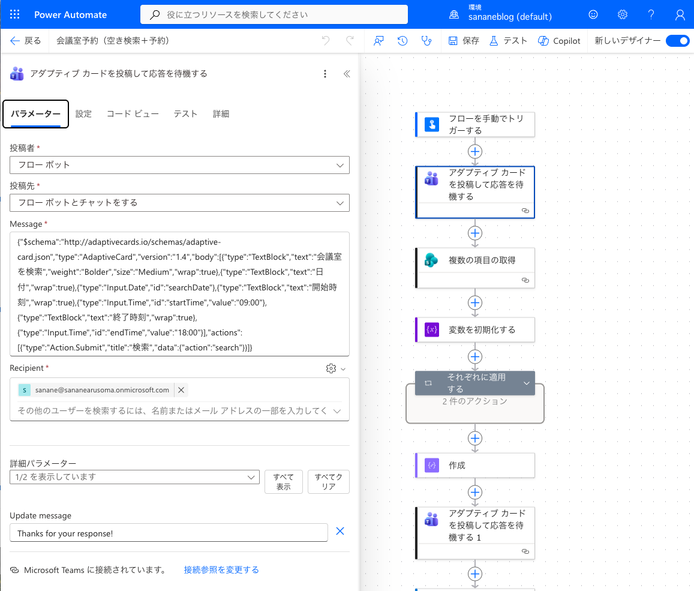The width and height of the screenshot is (694, 591).
Task: Add step below それぞれに適用する loop
Action: (x=475, y=438)
